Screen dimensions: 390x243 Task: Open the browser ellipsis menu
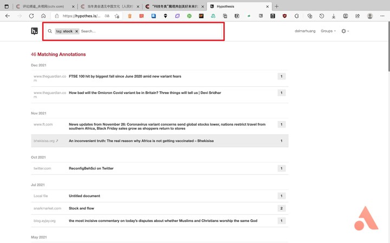point(382,16)
